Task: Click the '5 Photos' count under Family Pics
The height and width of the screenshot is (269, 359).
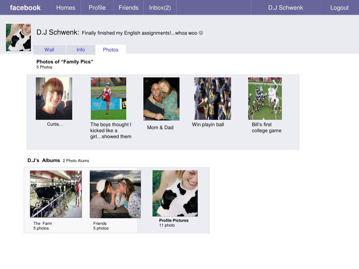Action: pyautogui.click(x=44, y=67)
